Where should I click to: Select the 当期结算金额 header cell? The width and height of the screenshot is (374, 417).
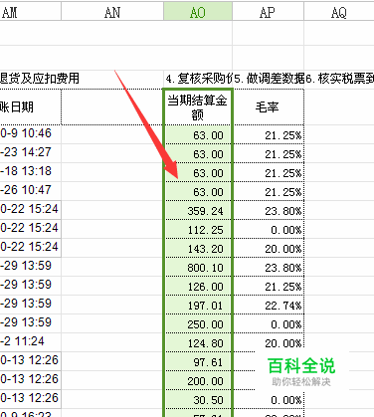pos(198,107)
